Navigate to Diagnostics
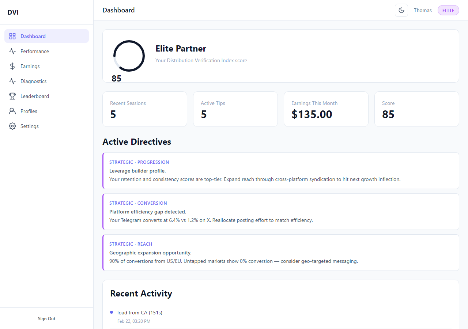 point(46,81)
